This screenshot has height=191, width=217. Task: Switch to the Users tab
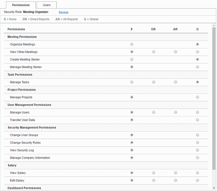pyautogui.click(x=47, y=5)
